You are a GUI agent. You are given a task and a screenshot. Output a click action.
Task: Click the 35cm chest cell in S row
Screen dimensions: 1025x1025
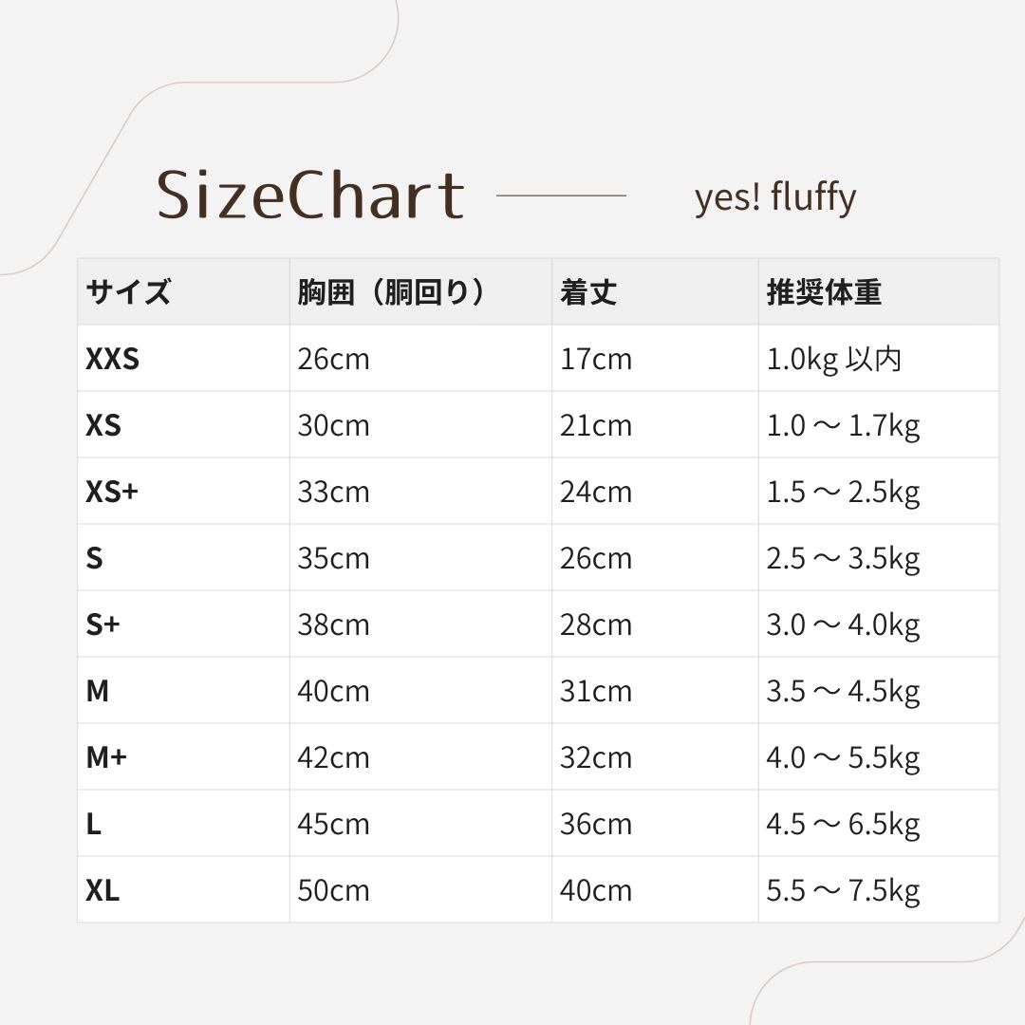tap(333, 558)
